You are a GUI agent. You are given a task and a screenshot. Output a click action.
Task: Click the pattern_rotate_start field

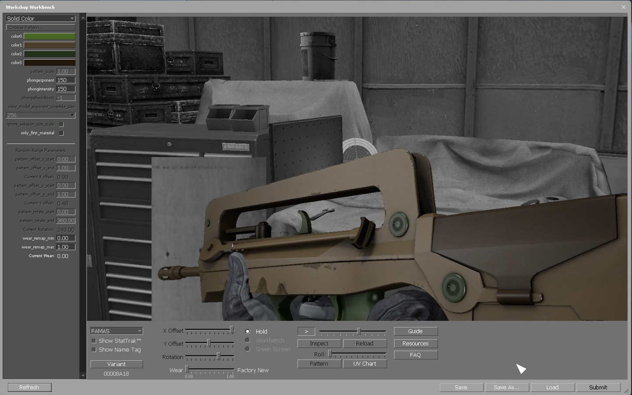click(66, 212)
